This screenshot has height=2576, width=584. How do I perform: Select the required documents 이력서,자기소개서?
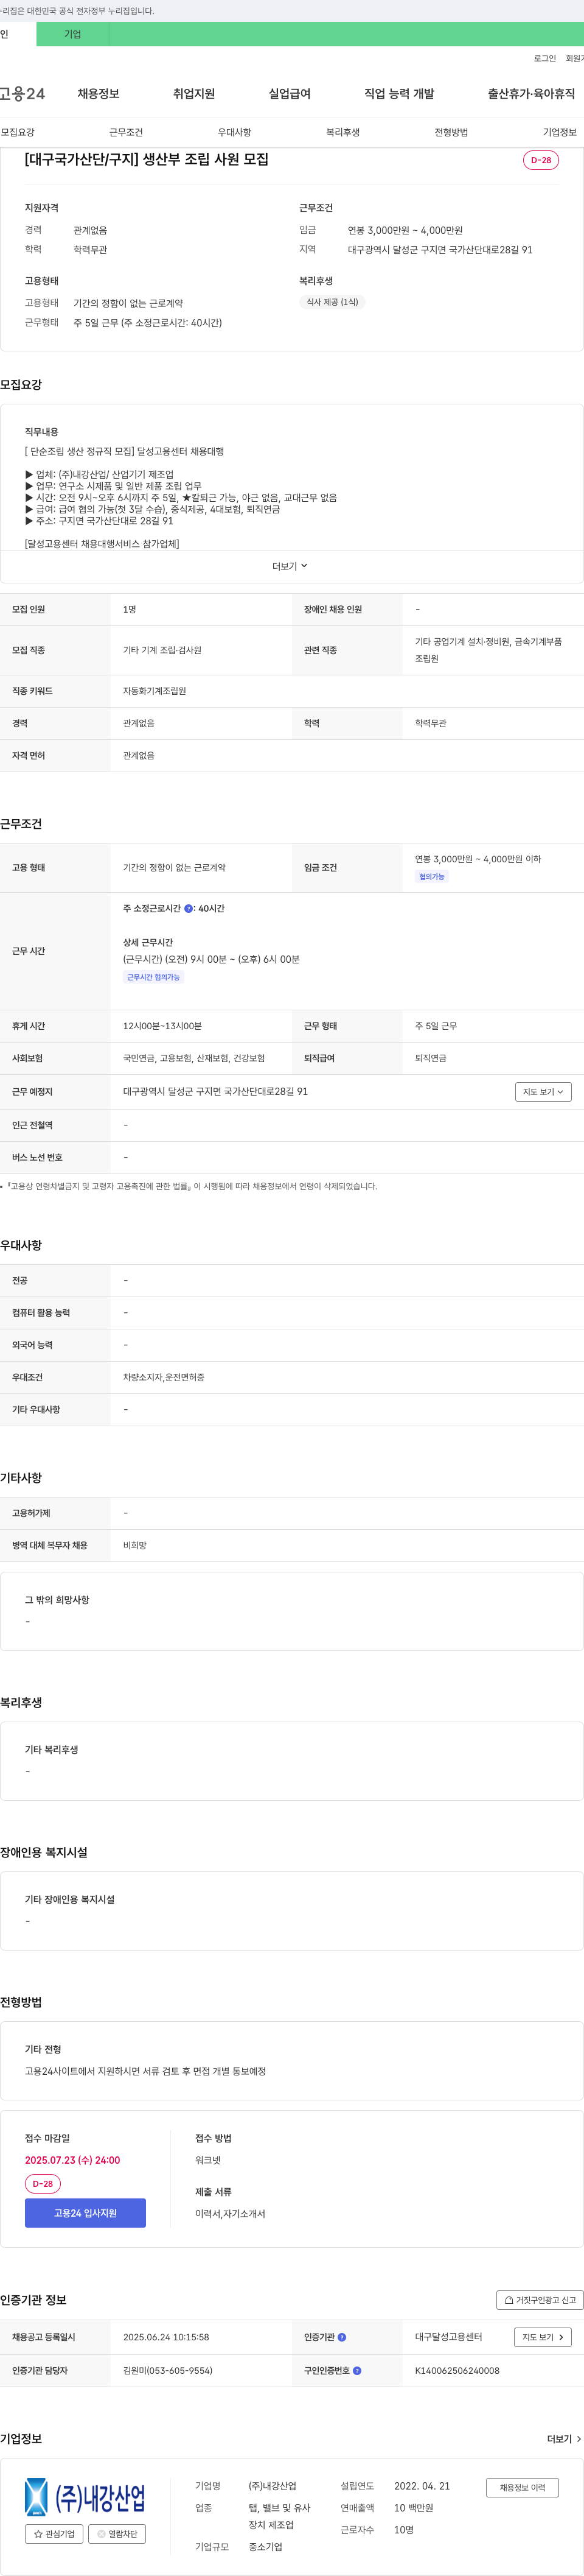(x=231, y=2214)
